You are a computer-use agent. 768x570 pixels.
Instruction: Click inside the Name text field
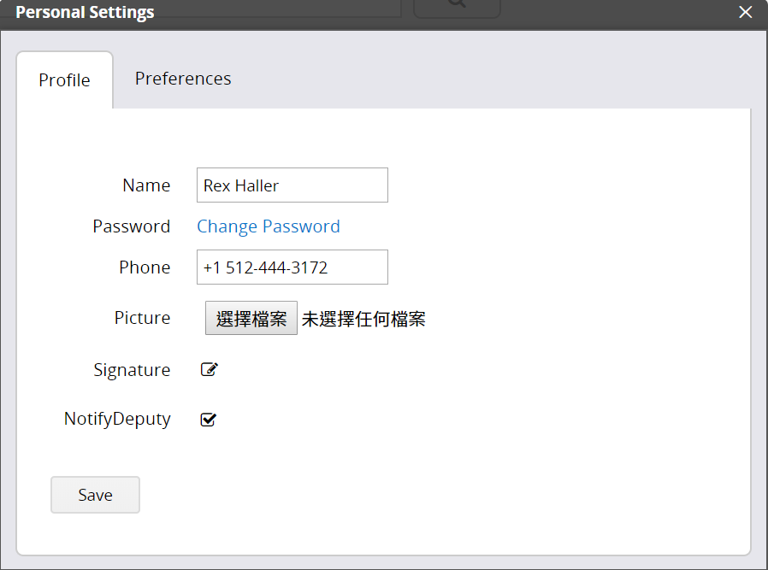click(x=292, y=185)
